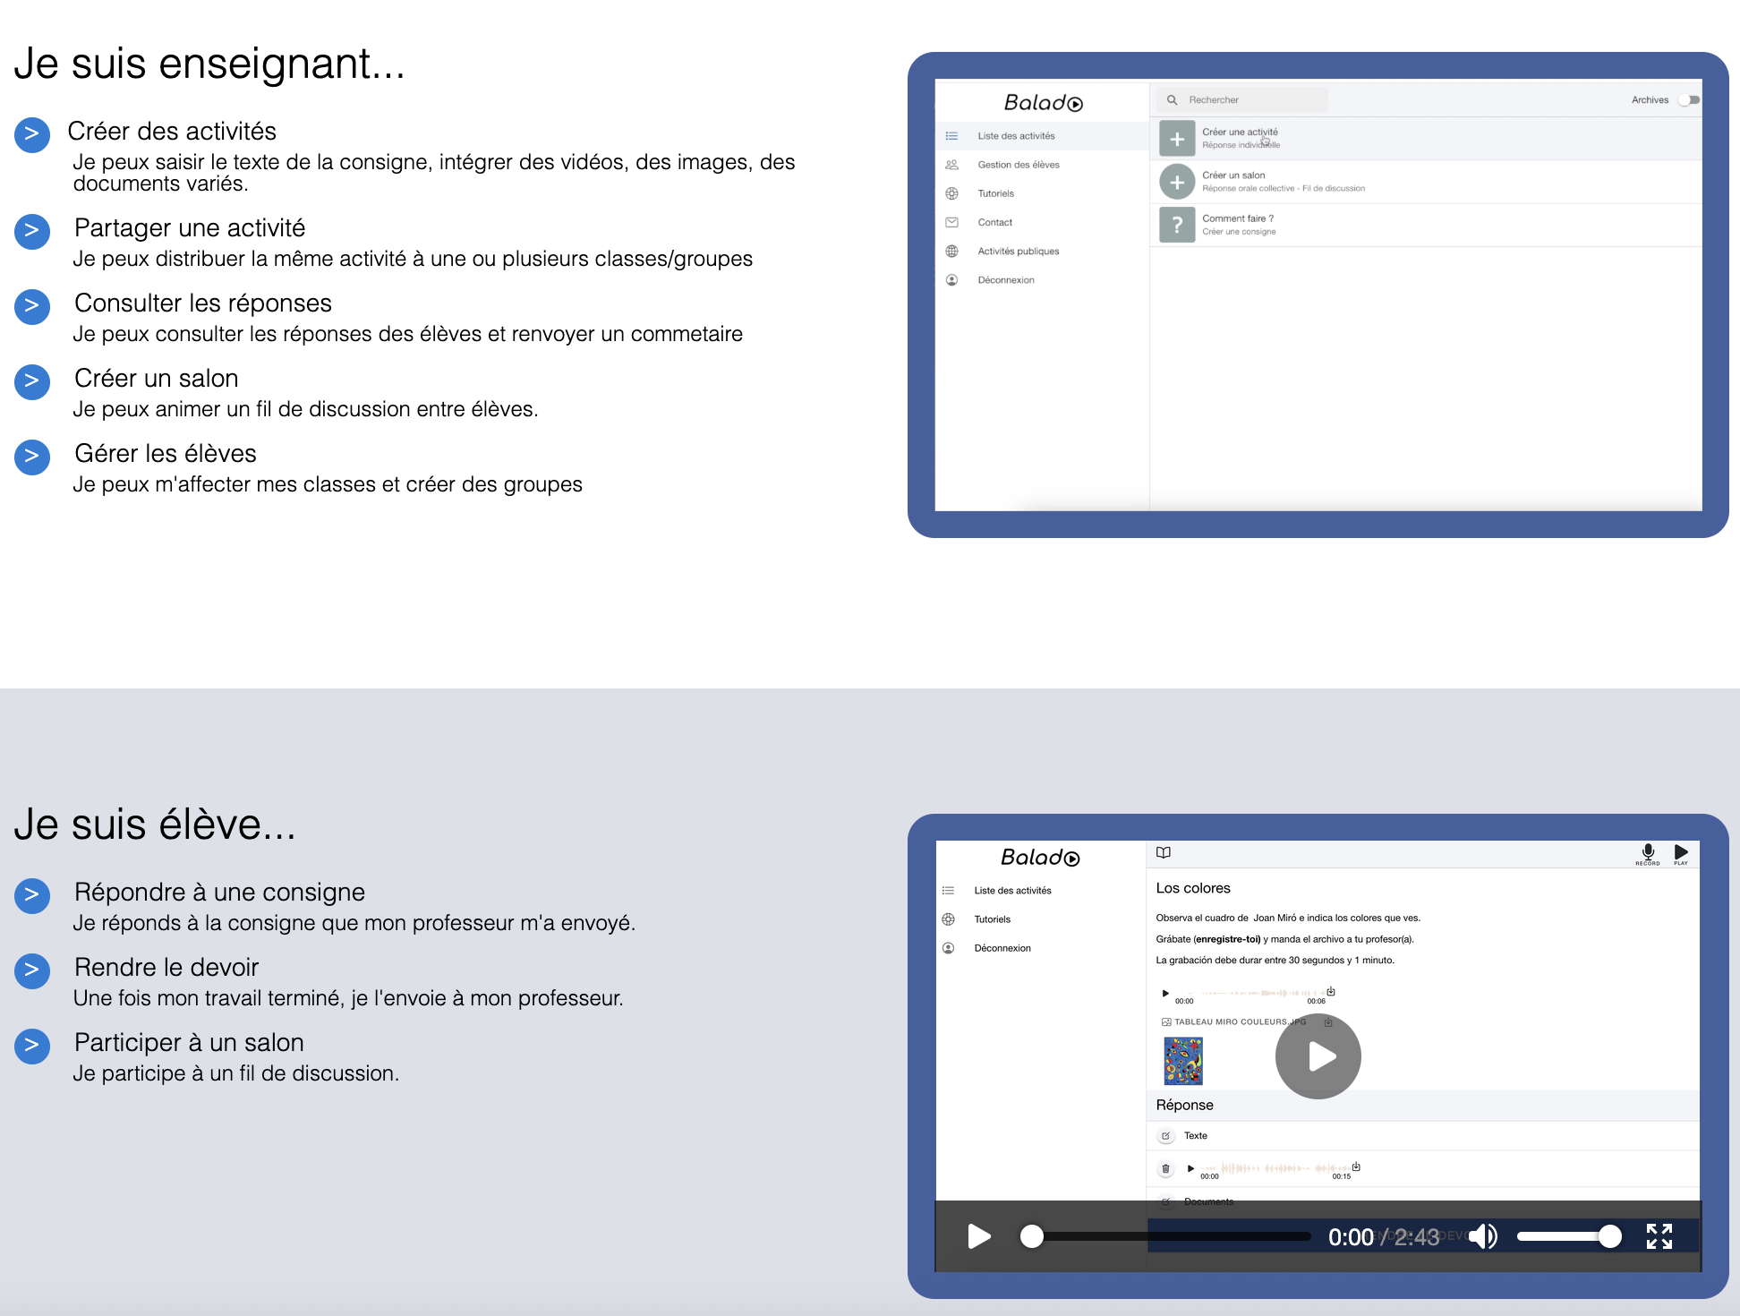The width and height of the screenshot is (1740, 1316).
Task: Click the plus icon for Créer une activité
Action: tap(1177, 139)
